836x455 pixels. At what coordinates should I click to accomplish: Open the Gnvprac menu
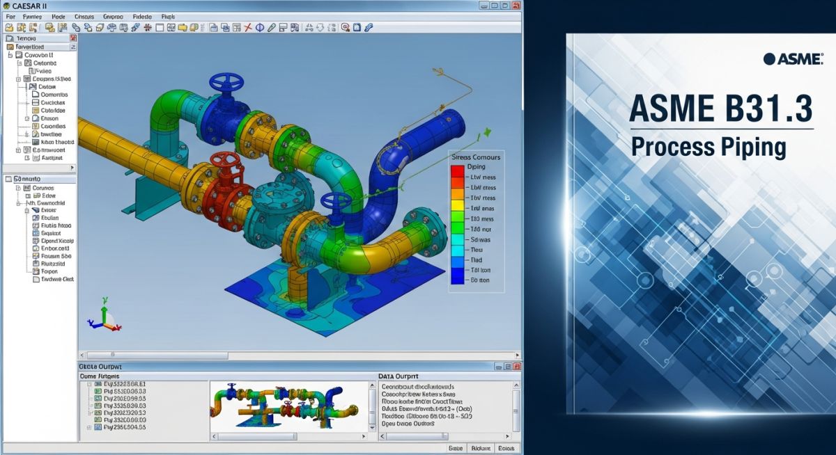pos(112,16)
